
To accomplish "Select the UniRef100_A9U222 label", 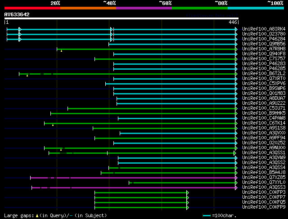I will point(264,103).
